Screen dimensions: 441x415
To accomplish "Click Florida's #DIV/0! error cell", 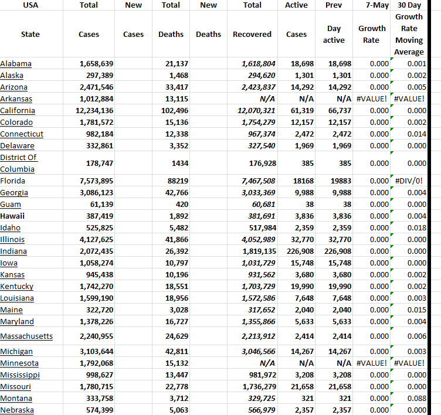I will click(409, 181).
